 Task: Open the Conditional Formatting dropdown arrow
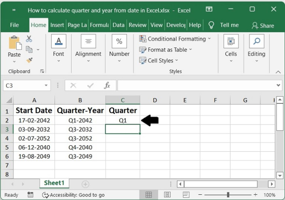click(x=209, y=39)
